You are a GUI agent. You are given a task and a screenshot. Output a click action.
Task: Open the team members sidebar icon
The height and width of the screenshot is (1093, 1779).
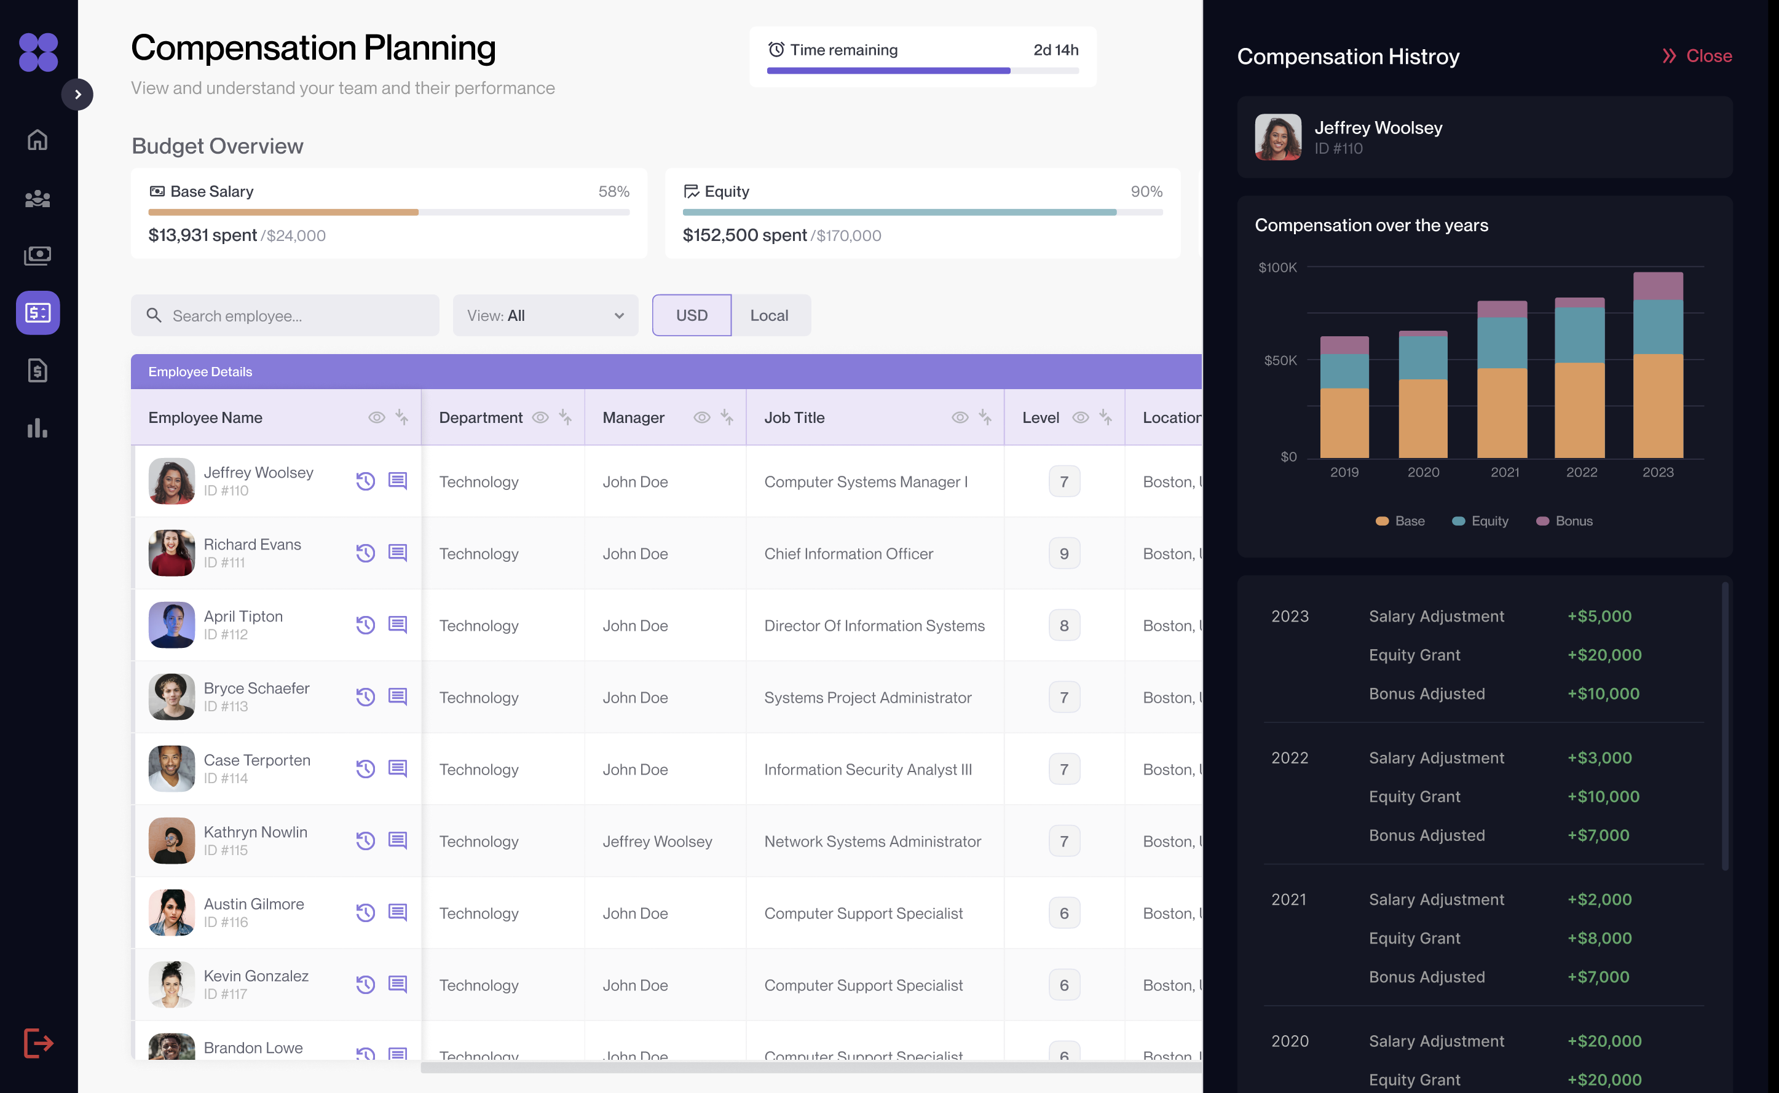pos(37,198)
